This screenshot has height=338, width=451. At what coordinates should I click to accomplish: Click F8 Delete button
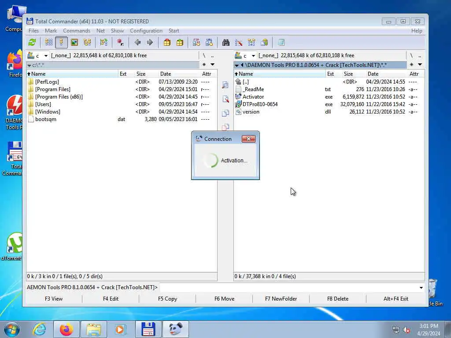click(x=338, y=299)
